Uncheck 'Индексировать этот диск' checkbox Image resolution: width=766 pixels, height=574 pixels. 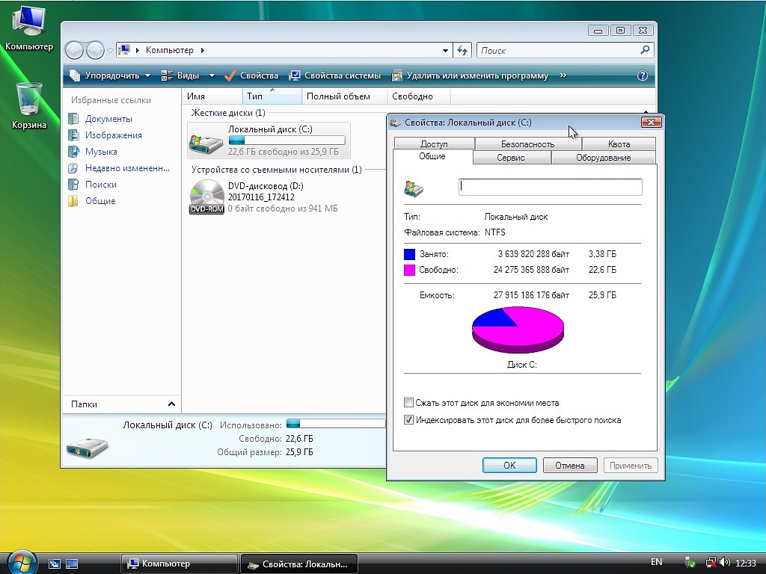click(408, 420)
